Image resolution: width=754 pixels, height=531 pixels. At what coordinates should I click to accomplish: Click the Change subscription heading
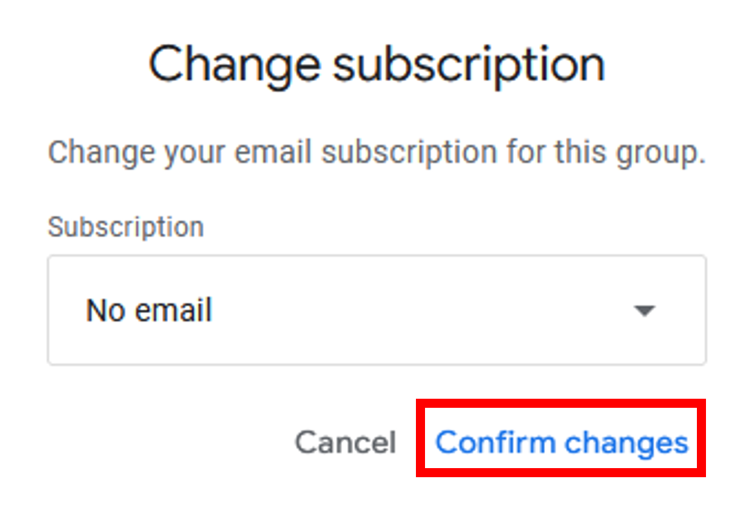point(376,64)
